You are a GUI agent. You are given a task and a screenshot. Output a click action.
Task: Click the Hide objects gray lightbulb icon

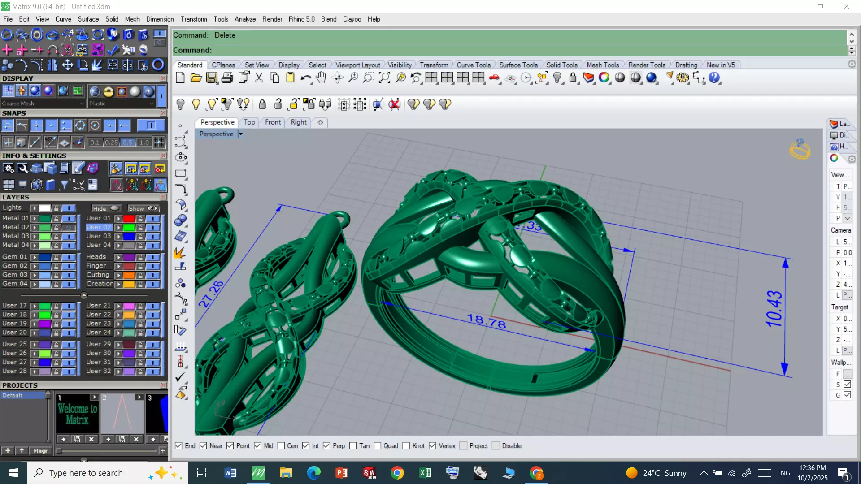180,104
